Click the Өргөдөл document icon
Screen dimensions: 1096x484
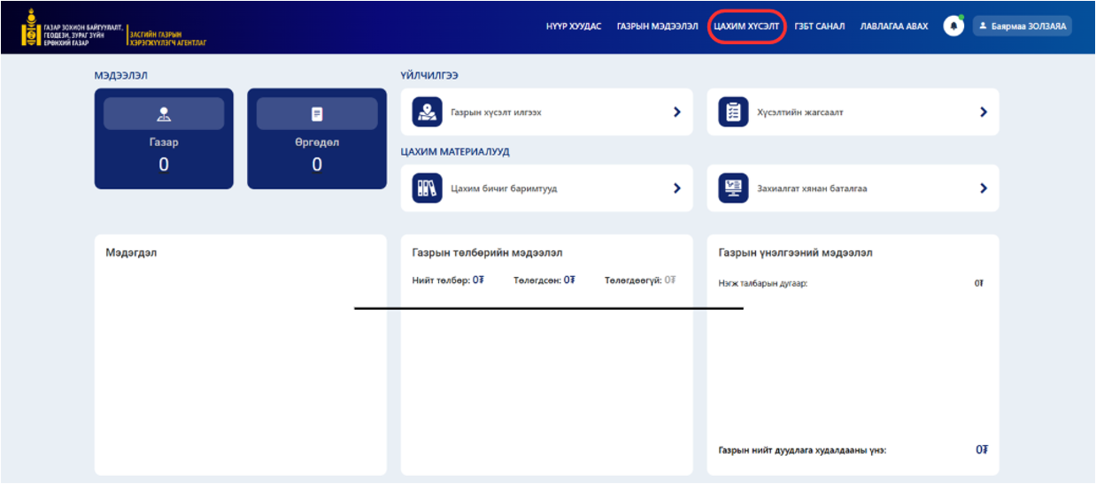(317, 114)
